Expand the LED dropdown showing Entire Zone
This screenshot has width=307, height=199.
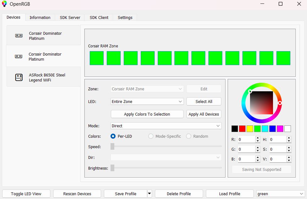coord(147,102)
